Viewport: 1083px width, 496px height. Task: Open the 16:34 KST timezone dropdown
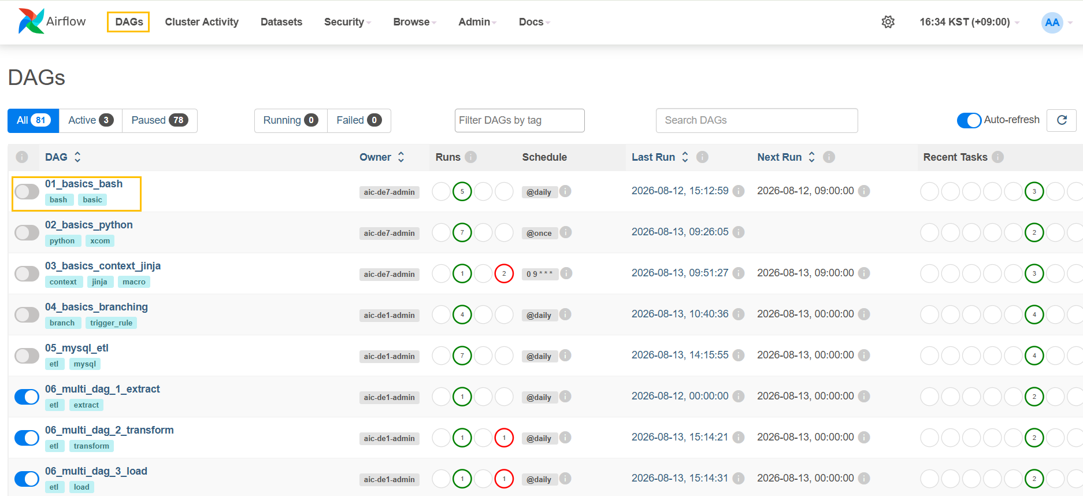pos(969,22)
